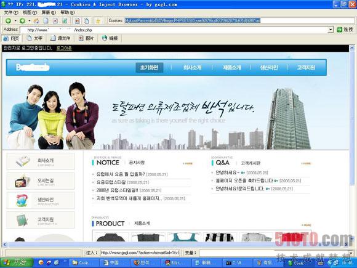Expand the Address bar dropdown arrow
357x268 pixels.
[x=331, y=30]
